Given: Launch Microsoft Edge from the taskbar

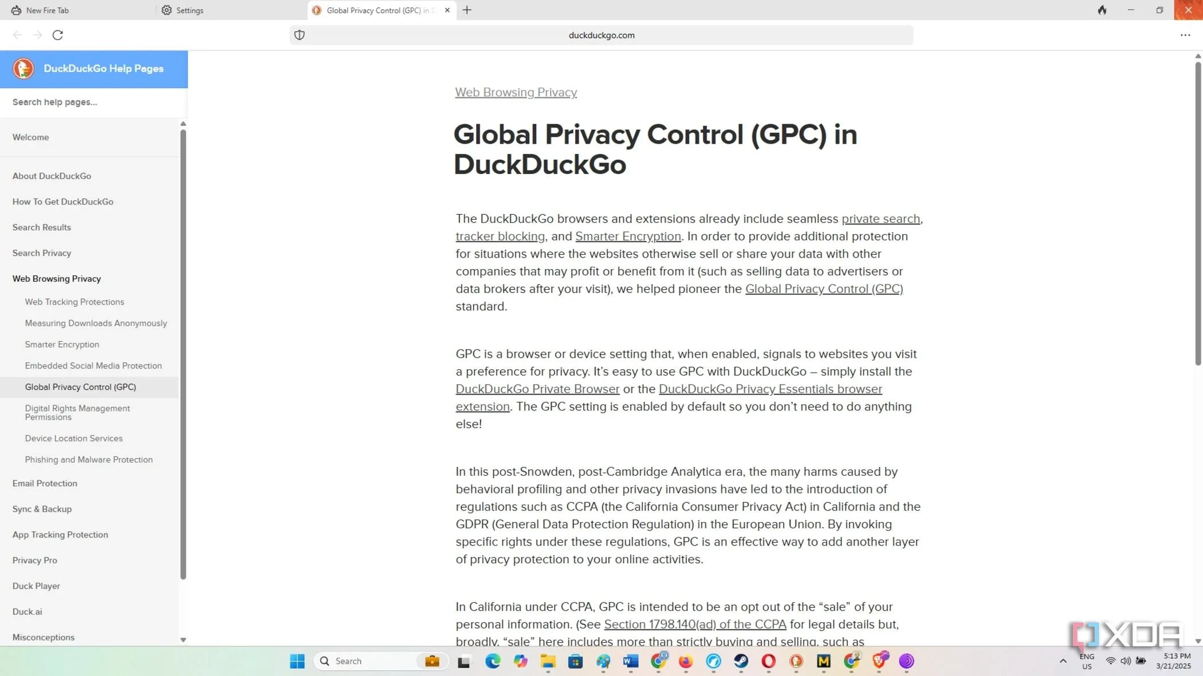Looking at the screenshot, I should [x=493, y=661].
